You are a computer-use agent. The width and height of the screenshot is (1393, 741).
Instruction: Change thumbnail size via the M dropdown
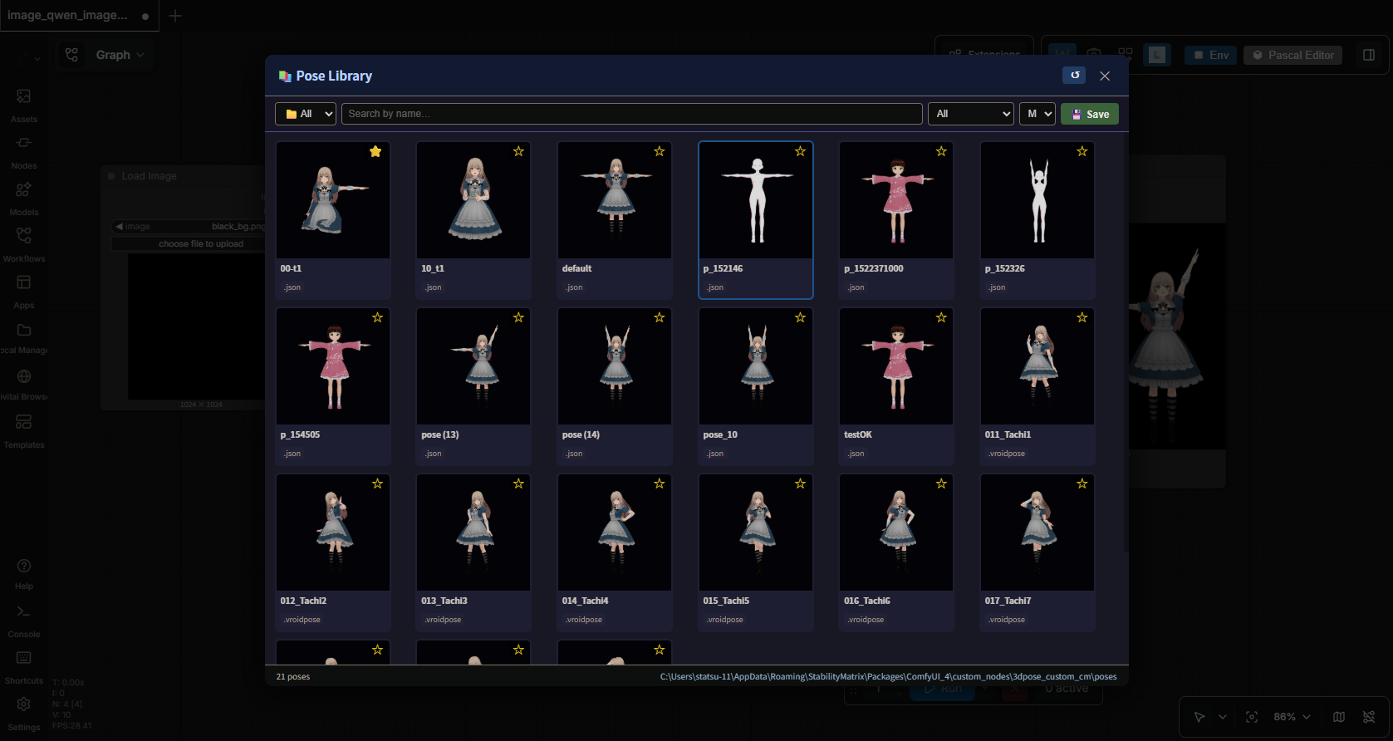click(1037, 114)
